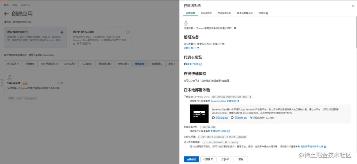Click the 应用 breadcrumb
The height and width of the screenshot is (164, 357).
point(15,5)
